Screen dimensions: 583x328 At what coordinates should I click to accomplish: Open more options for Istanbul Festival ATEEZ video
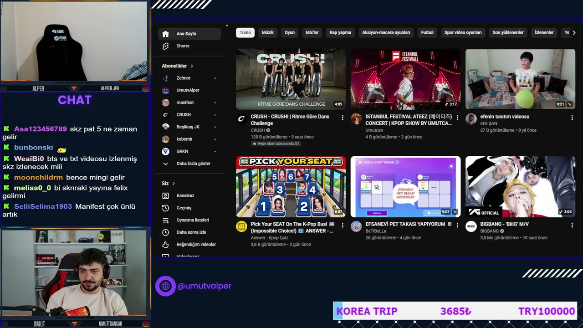[457, 118]
